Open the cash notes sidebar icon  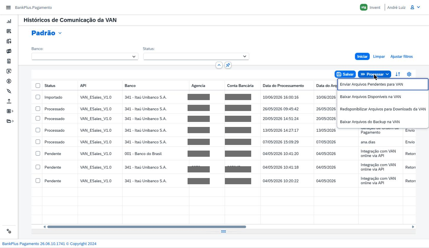click(9, 51)
